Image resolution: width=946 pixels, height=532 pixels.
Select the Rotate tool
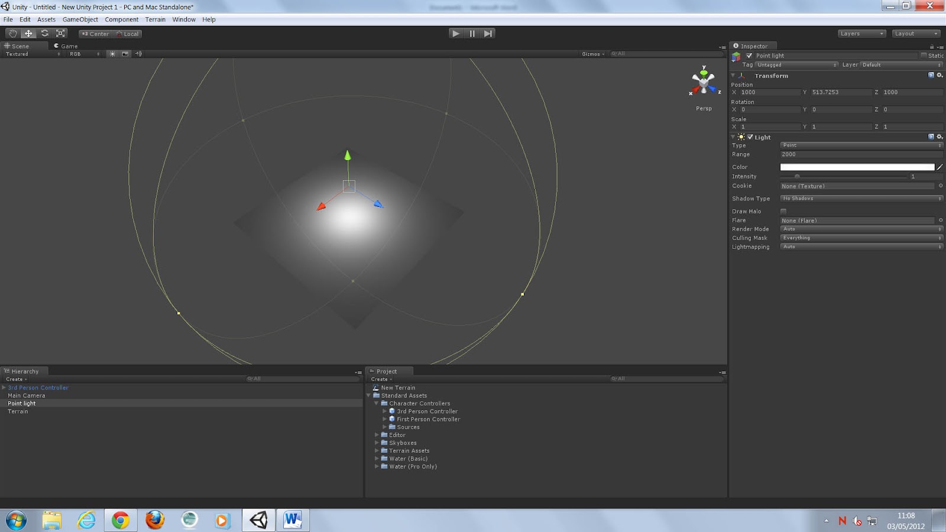pyautogui.click(x=45, y=33)
